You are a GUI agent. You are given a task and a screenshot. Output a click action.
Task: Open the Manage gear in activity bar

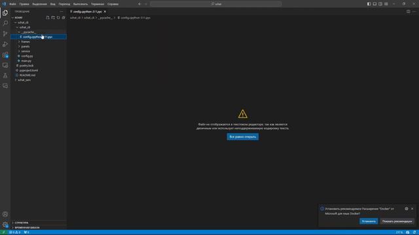click(x=5, y=225)
